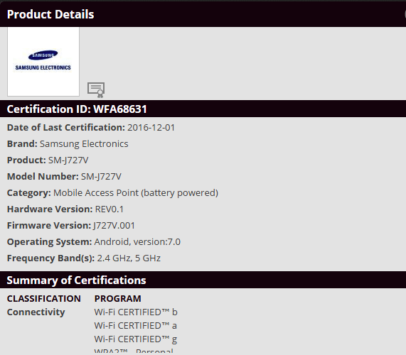Image resolution: width=406 pixels, height=355 pixels.
Task: Click the Summary of Certifications header
Action: 76,280
